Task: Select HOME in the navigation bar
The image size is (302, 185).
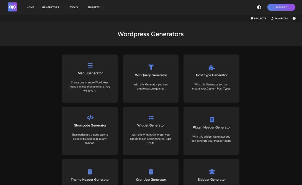Action: pyautogui.click(x=30, y=7)
